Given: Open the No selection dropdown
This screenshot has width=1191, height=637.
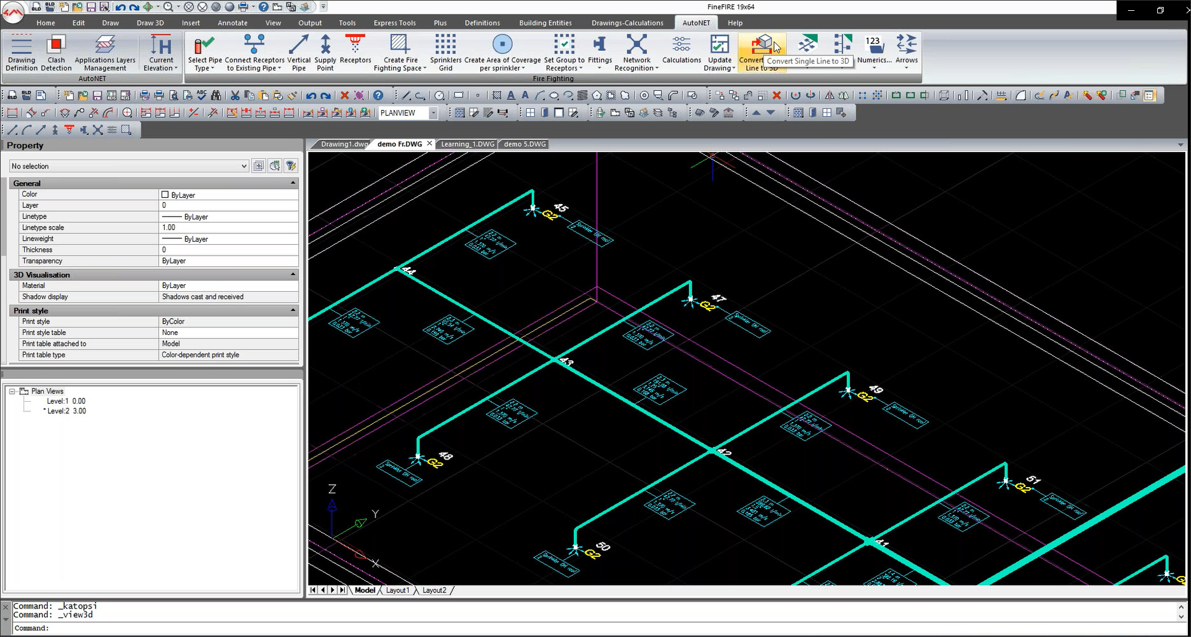Looking at the screenshot, I should click(x=244, y=166).
